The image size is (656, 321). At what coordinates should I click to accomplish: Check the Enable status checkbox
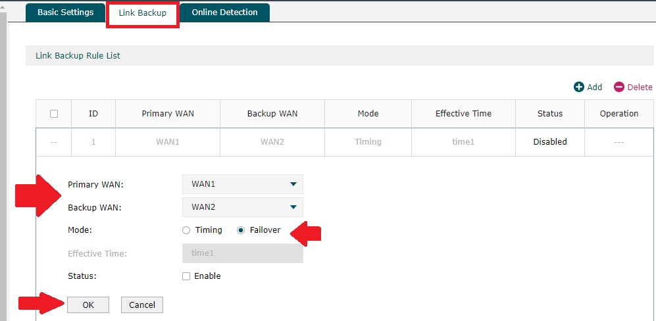[186, 276]
